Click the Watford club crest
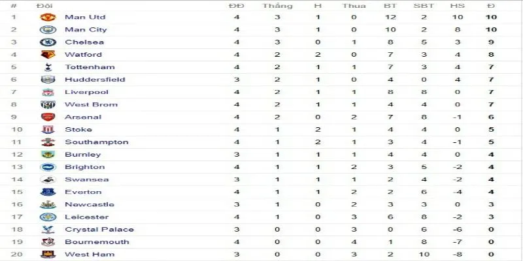The height and width of the screenshot is (261, 523). 48,55
